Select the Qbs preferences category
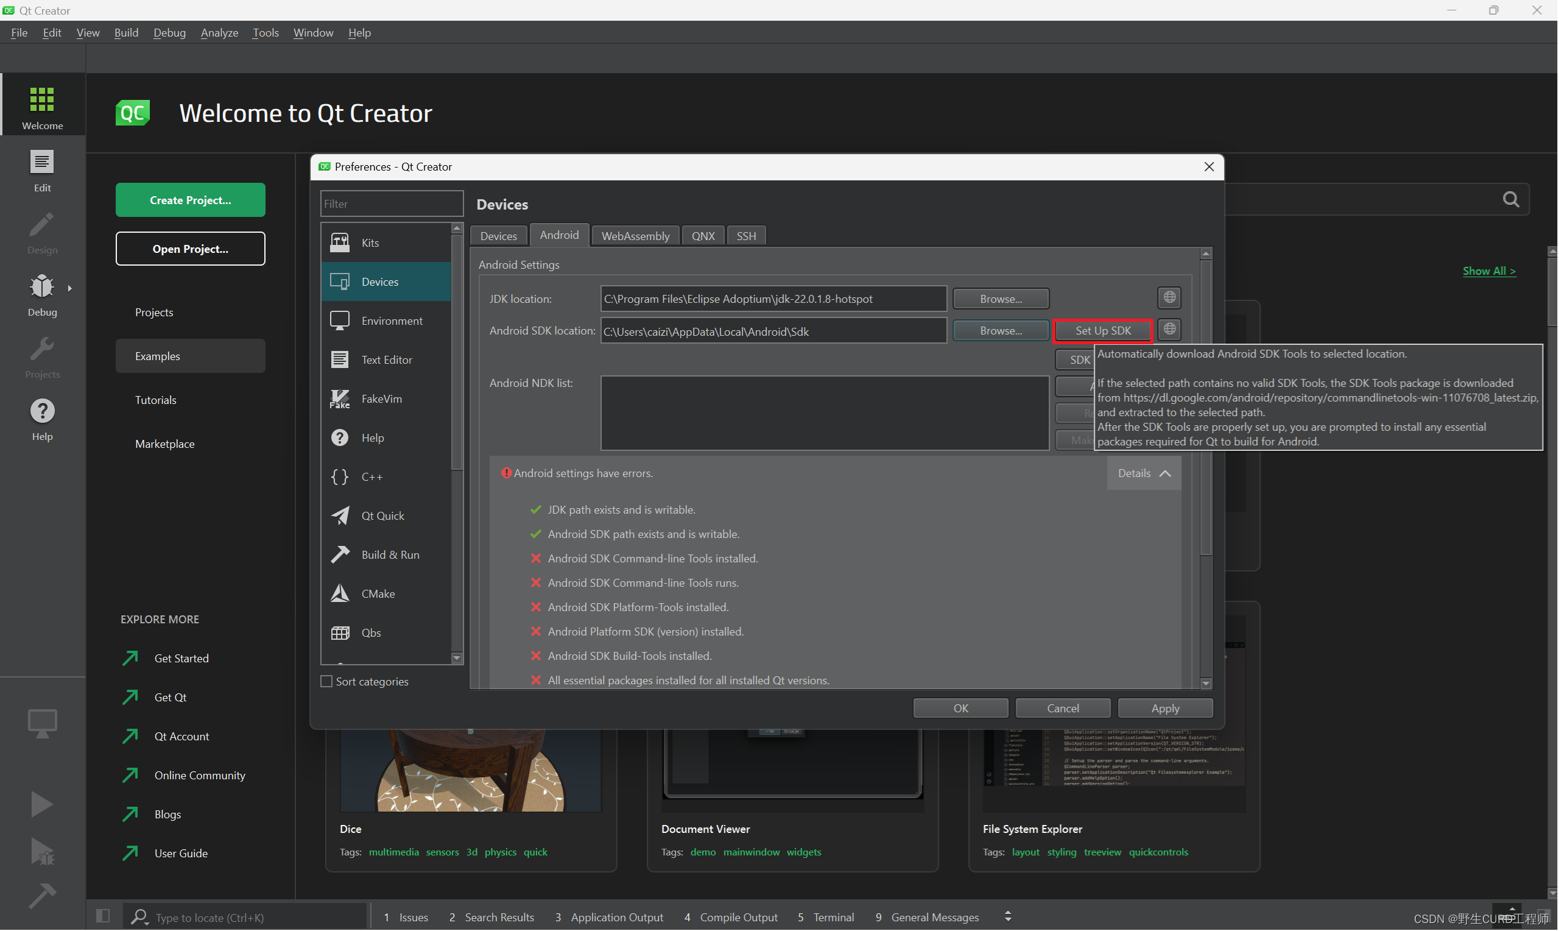Image resolution: width=1559 pixels, height=931 pixels. pyautogui.click(x=386, y=633)
